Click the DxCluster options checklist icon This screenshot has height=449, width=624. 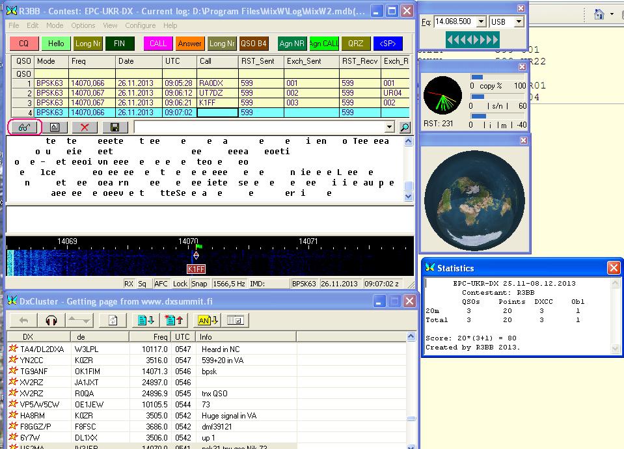pyautogui.click(x=235, y=320)
